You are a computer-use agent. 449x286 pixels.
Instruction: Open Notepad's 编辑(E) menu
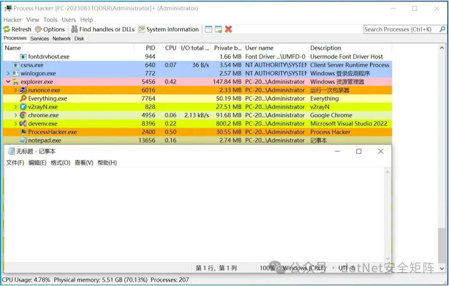37,163
